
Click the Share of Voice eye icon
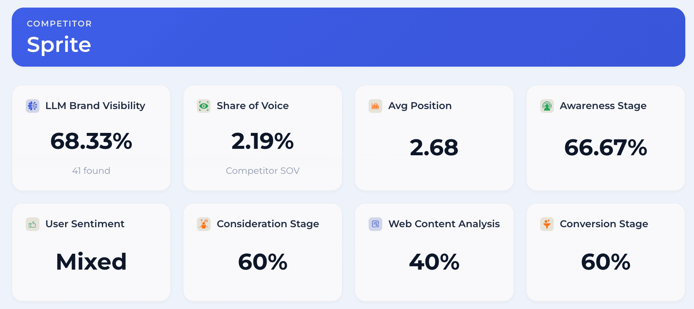(x=204, y=106)
